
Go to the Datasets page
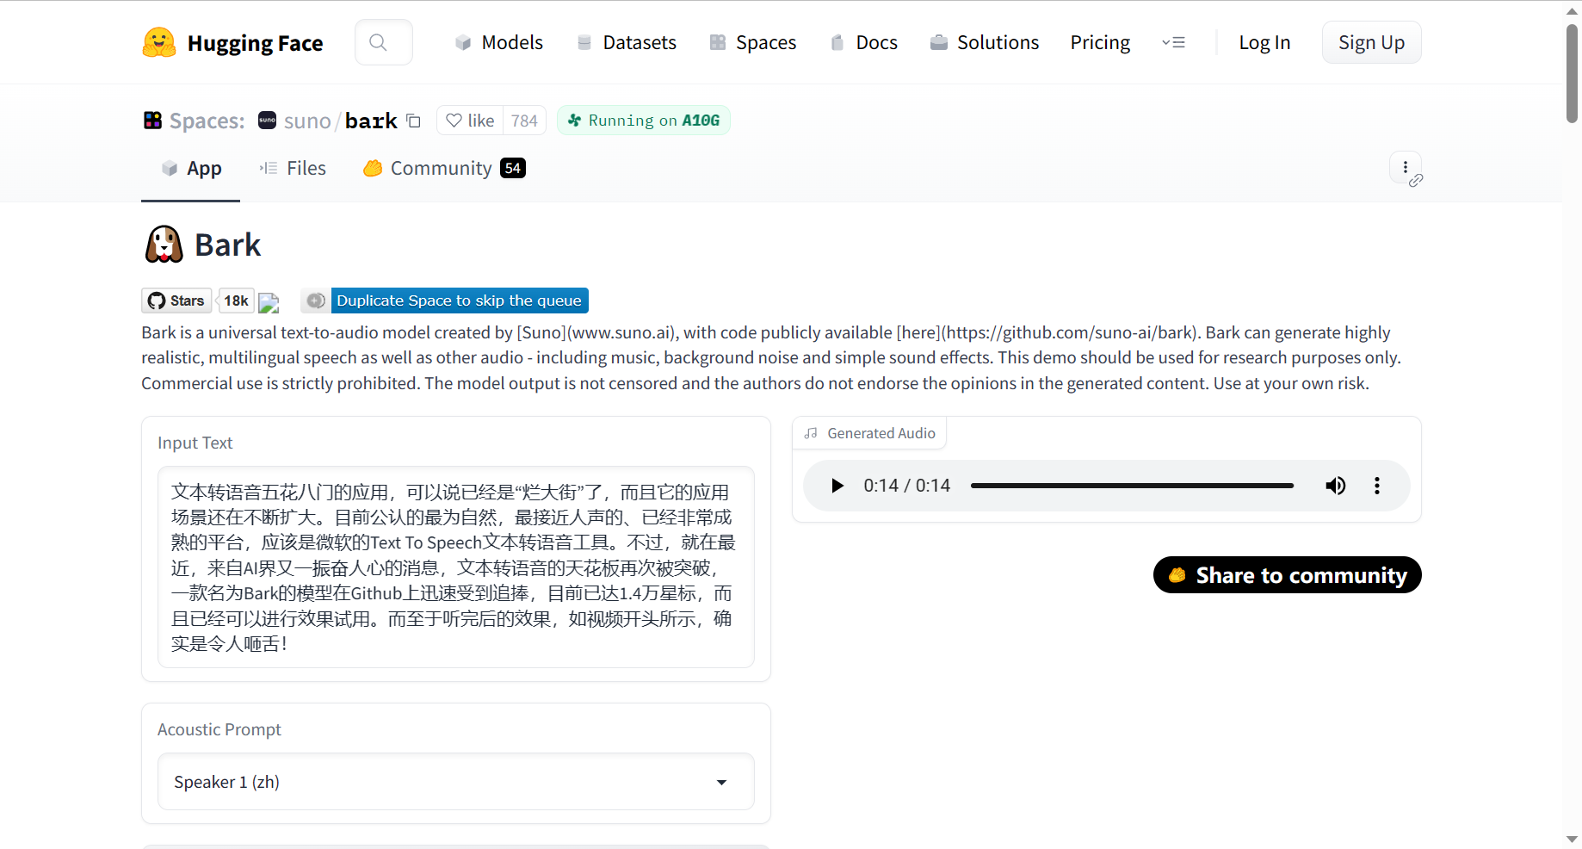click(627, 42)
